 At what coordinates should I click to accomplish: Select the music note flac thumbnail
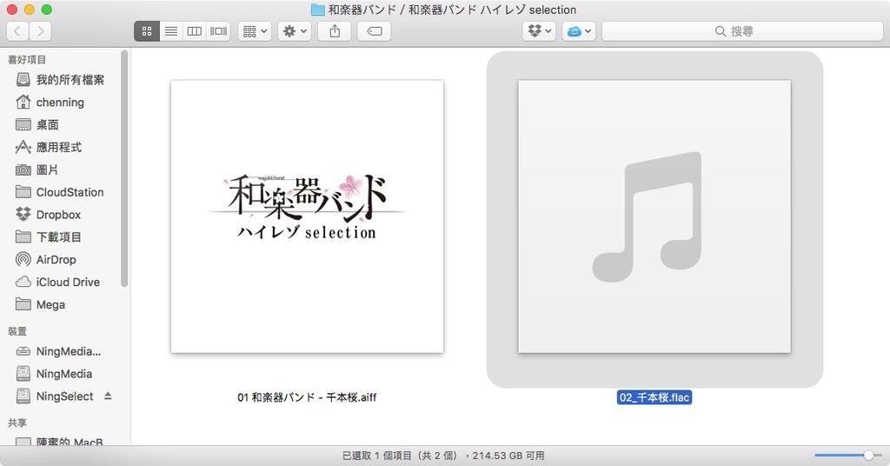(x=654, y=216)
